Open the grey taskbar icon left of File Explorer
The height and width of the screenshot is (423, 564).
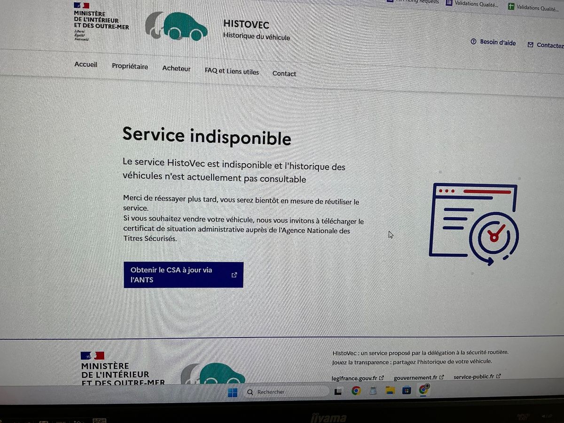[x=373, y=390]
